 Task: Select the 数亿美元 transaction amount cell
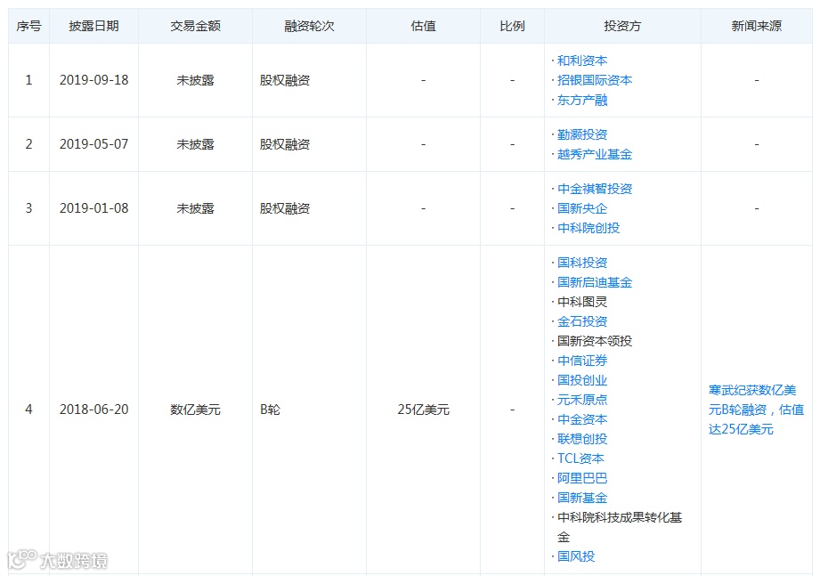point(196,410)
